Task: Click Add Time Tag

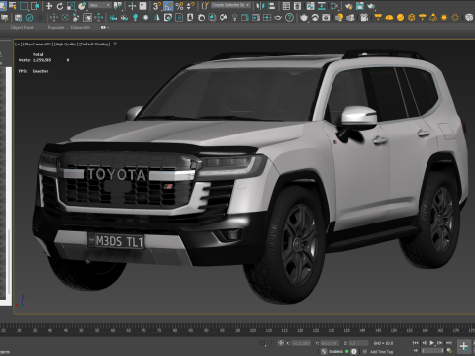Action: tap(381, 352)
